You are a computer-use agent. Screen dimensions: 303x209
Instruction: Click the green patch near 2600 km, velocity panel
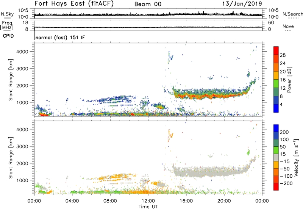pyautogui.click(x=248, y=152)
